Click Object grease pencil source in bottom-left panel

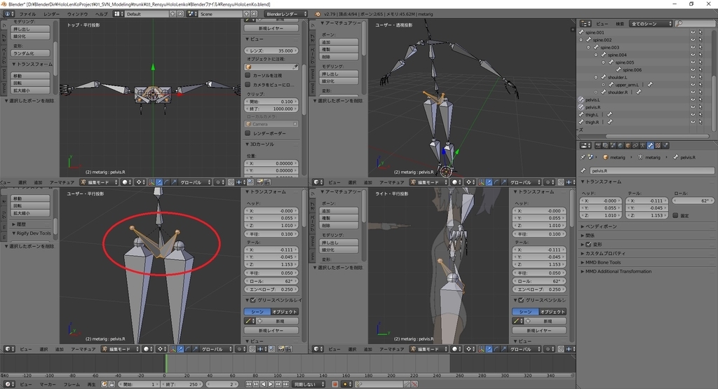(285, 312)
